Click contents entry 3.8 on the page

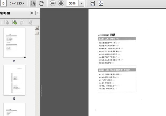(x=107, y=63)
